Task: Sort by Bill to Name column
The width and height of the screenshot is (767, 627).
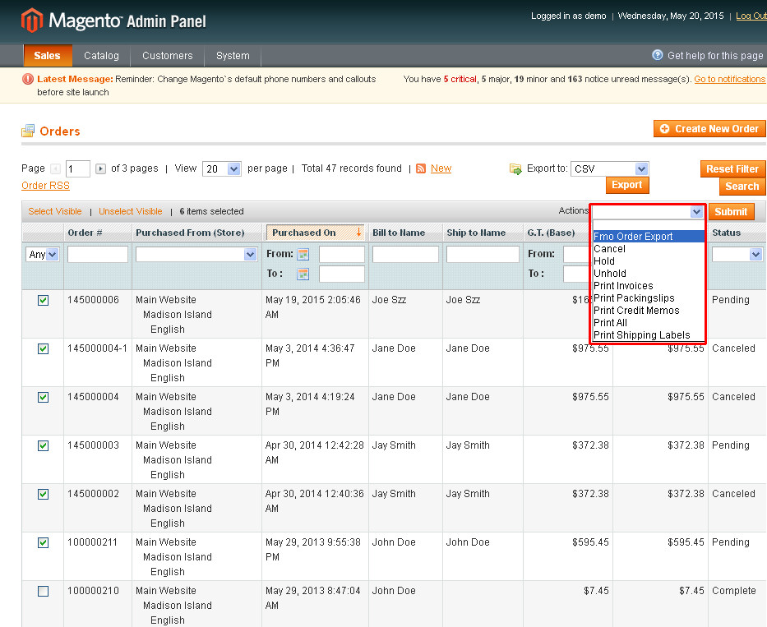Action: tap(399, 233)
